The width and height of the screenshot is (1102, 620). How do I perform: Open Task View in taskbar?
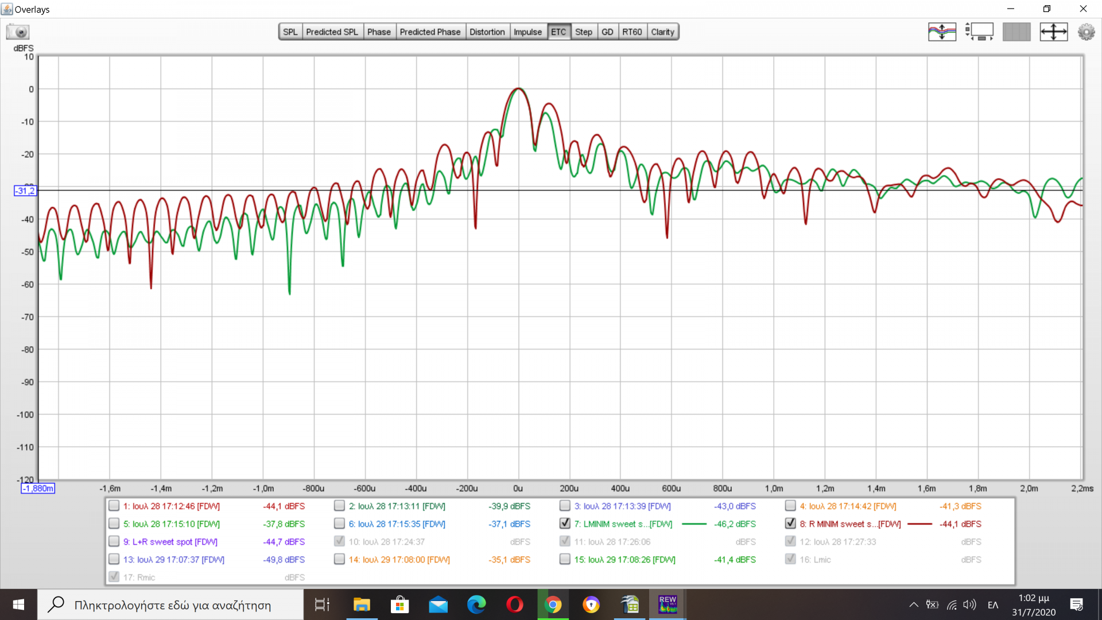click(x=322, y=604)
